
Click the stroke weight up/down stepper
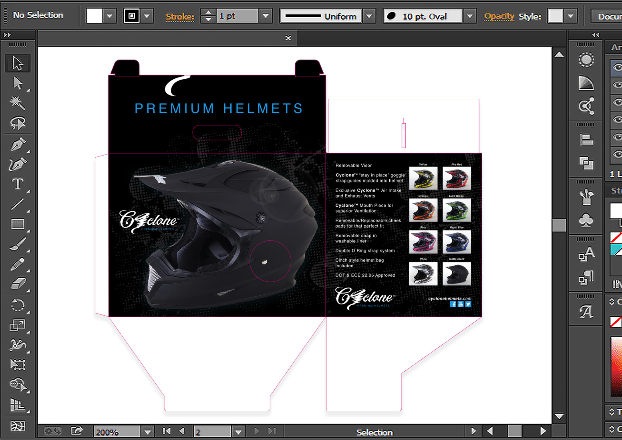208,16
